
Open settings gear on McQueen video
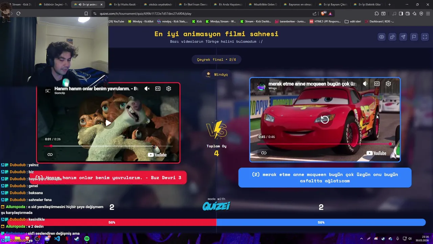click(x=388, y=84)
